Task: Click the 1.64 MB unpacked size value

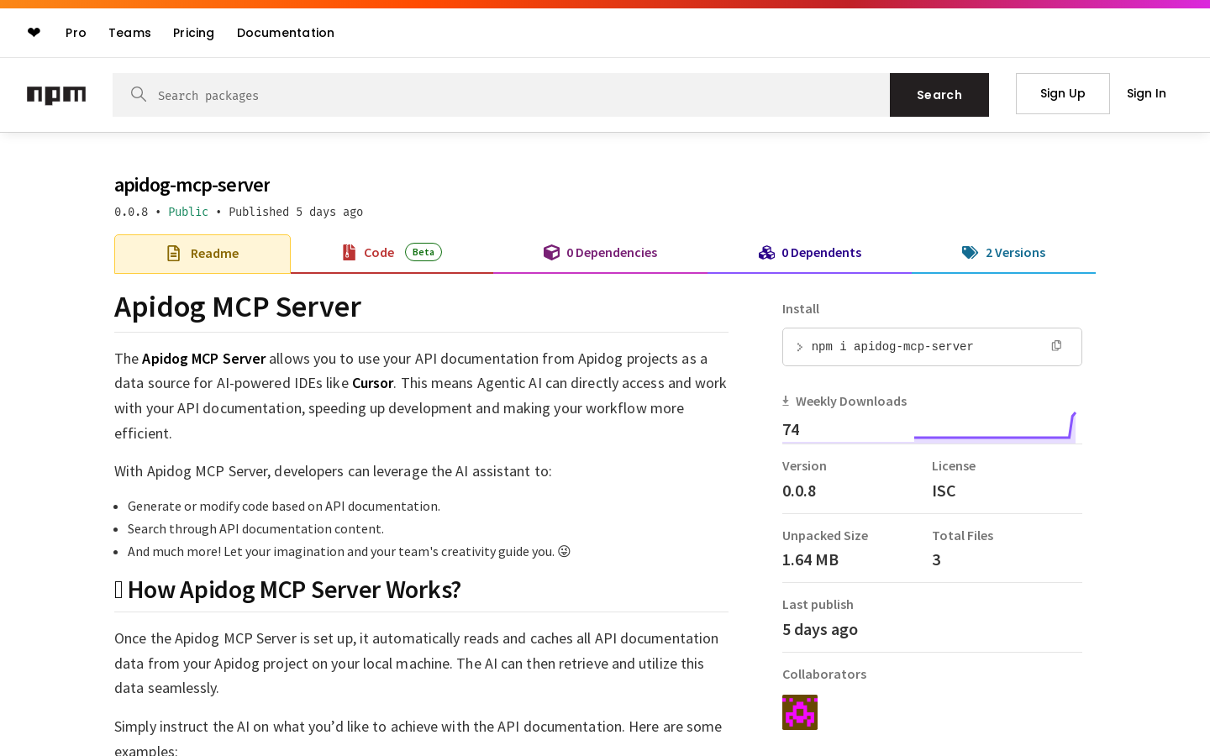Action: pos(810,560)
